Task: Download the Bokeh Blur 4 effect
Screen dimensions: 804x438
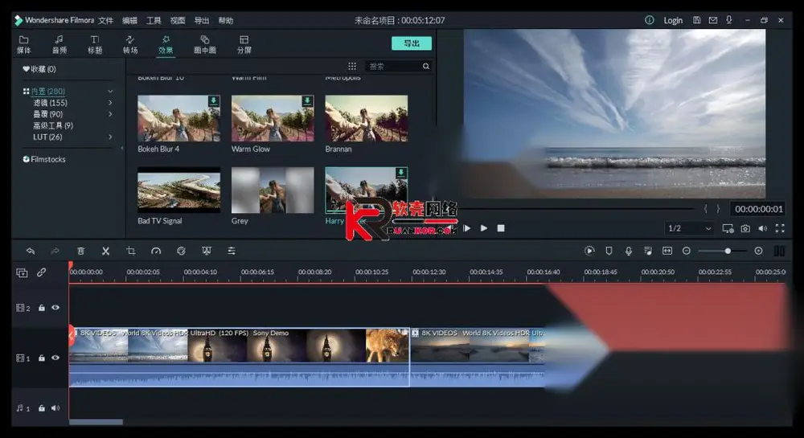Action: tap(213, 101)
